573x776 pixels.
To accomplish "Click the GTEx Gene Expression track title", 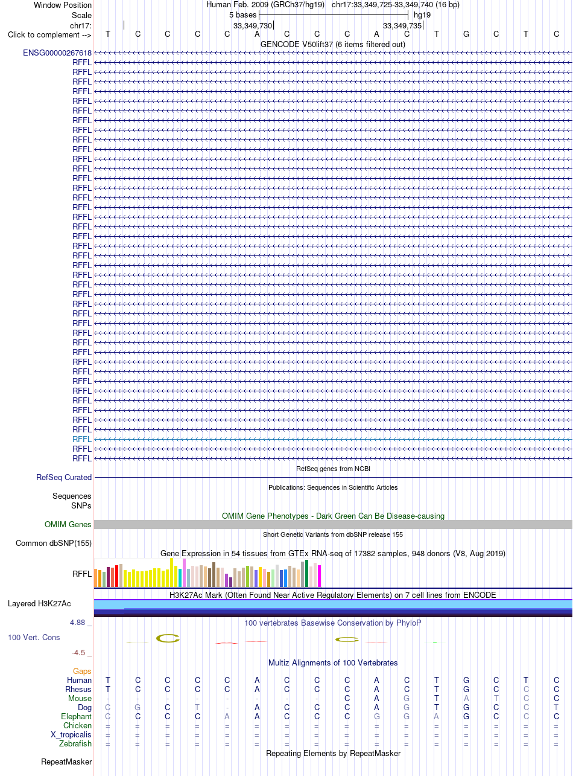I will pyautogui.click(x=333, y=553).
